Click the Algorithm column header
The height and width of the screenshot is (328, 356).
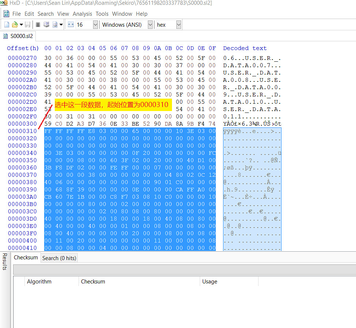pyautogui.click(x=39, y=282)
